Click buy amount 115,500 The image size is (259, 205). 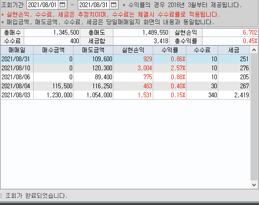point(63,86)
